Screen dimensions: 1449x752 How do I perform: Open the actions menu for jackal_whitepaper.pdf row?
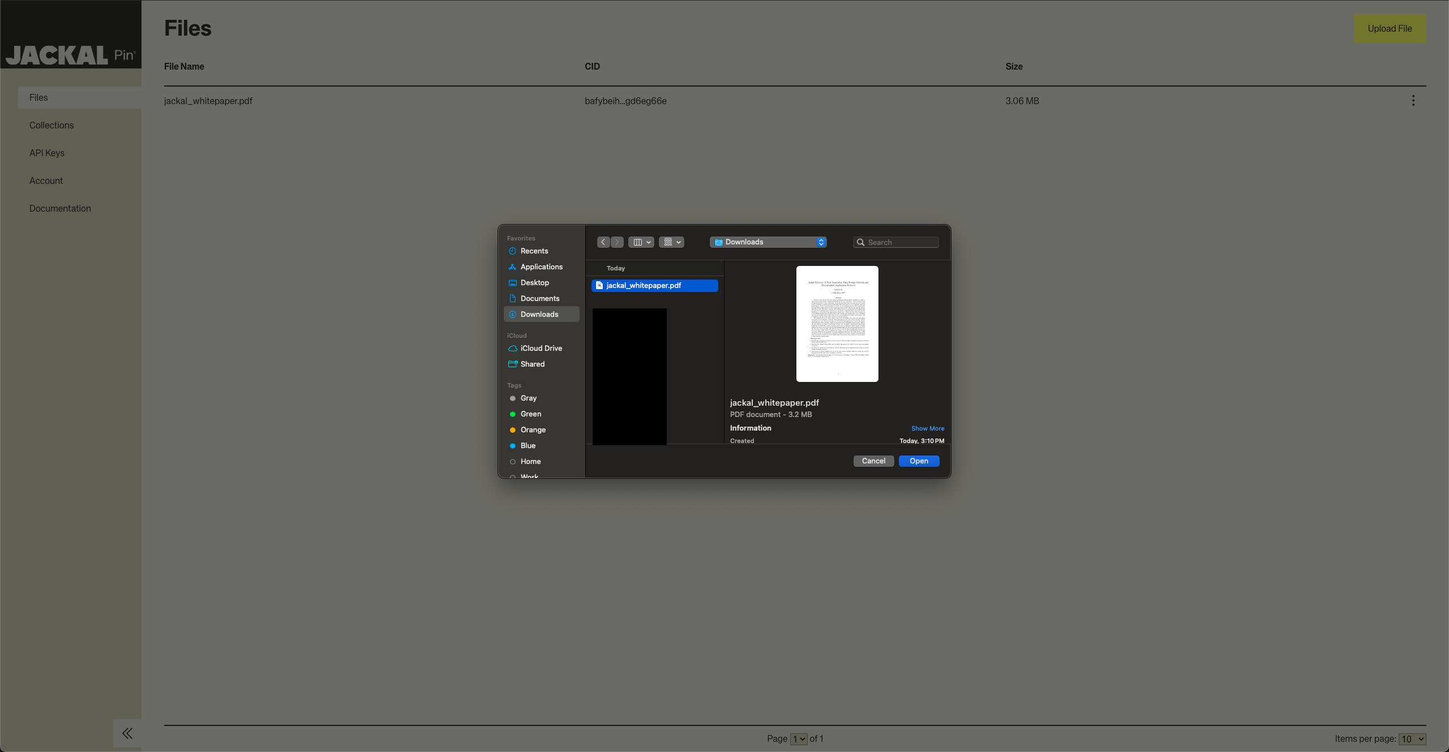tap(1413, 101)
